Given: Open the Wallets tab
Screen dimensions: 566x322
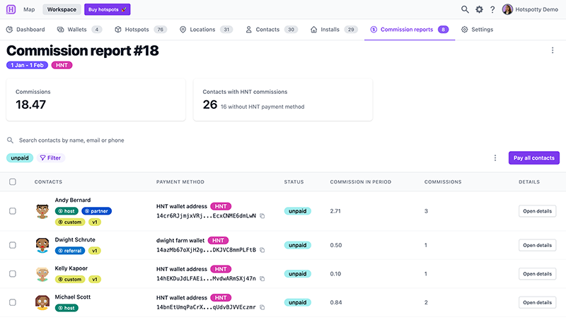Looking at the screenshot, I should pos(79,30).
